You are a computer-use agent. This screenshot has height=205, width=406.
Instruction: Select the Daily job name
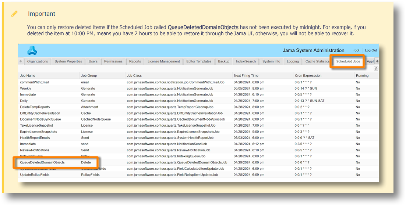coord(24,101)
